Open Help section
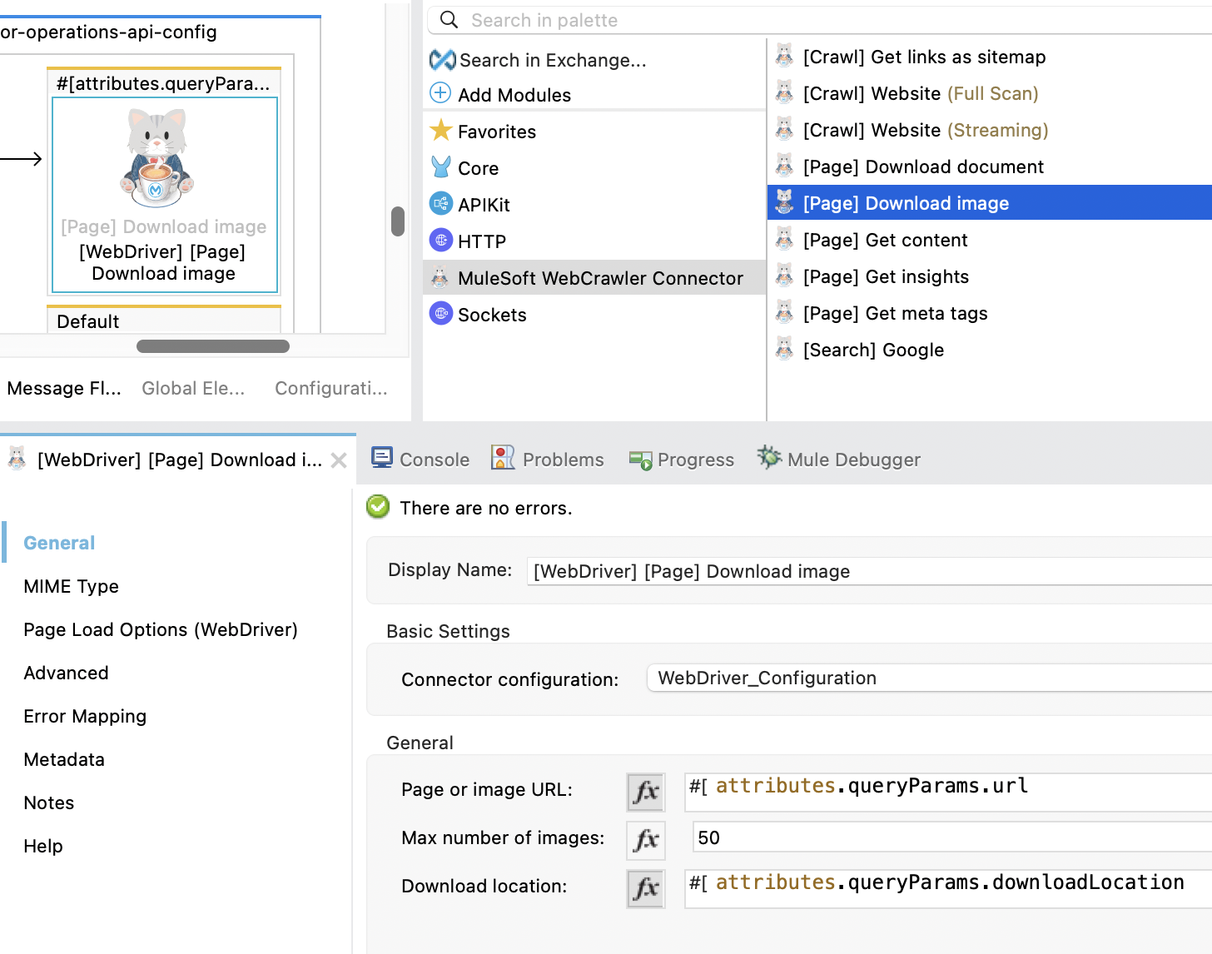 pyautogui.click(x=43, y=846)
